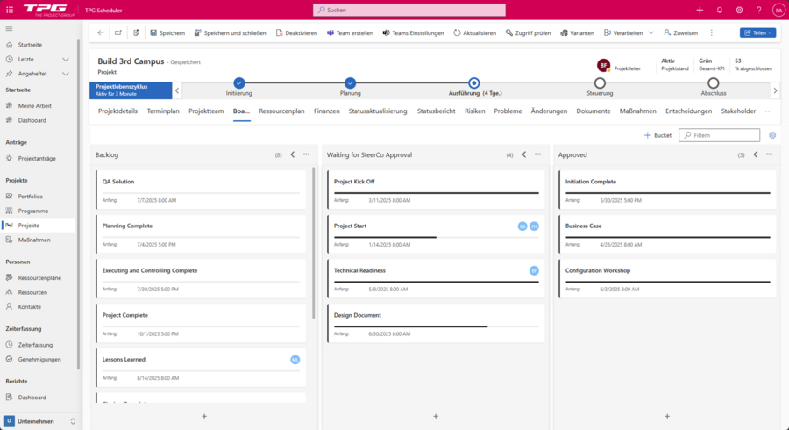Expand the Verarbeiten dropdown arrow
The height and width of the screenshot is (430, 789).
click(x=651, y=32)
